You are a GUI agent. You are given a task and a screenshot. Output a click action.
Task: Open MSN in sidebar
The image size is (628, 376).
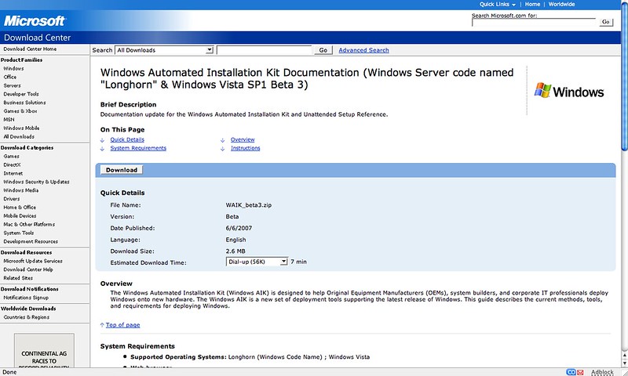point(9,120)
